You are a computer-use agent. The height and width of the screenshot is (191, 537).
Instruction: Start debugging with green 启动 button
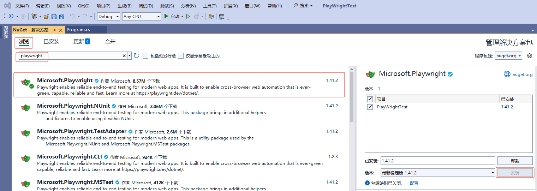(x=171, y=16)
